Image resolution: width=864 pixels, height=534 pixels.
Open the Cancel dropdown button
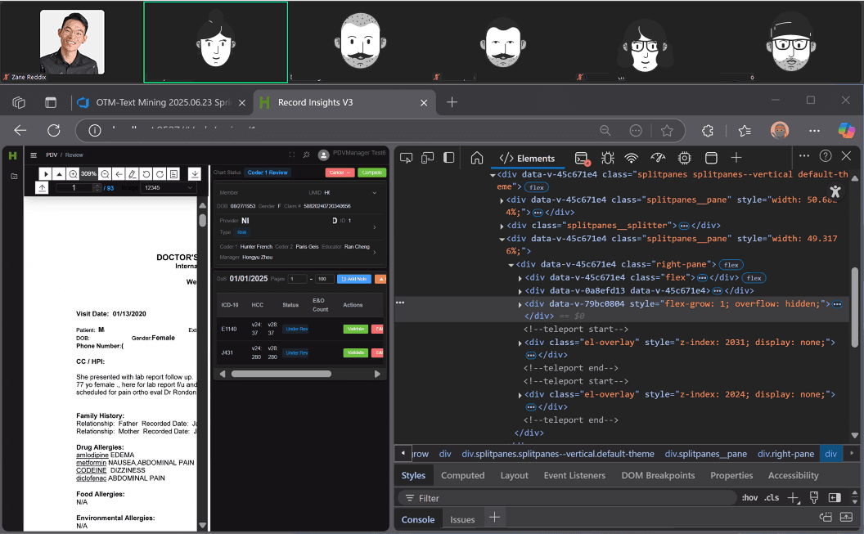pyautogui.click(x=339, y=173)
